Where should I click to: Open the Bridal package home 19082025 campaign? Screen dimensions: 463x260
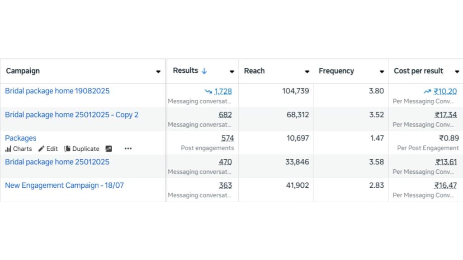(x=57, y=91)
